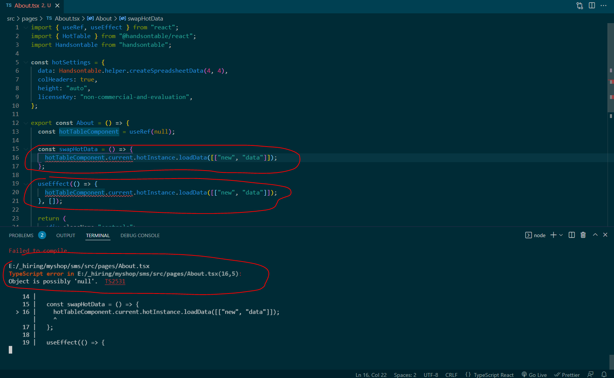Viewport: 614px width, 378px height.
Task: Change indentation via 'Spaces: 2'
Action: click(x=405, y=375)
